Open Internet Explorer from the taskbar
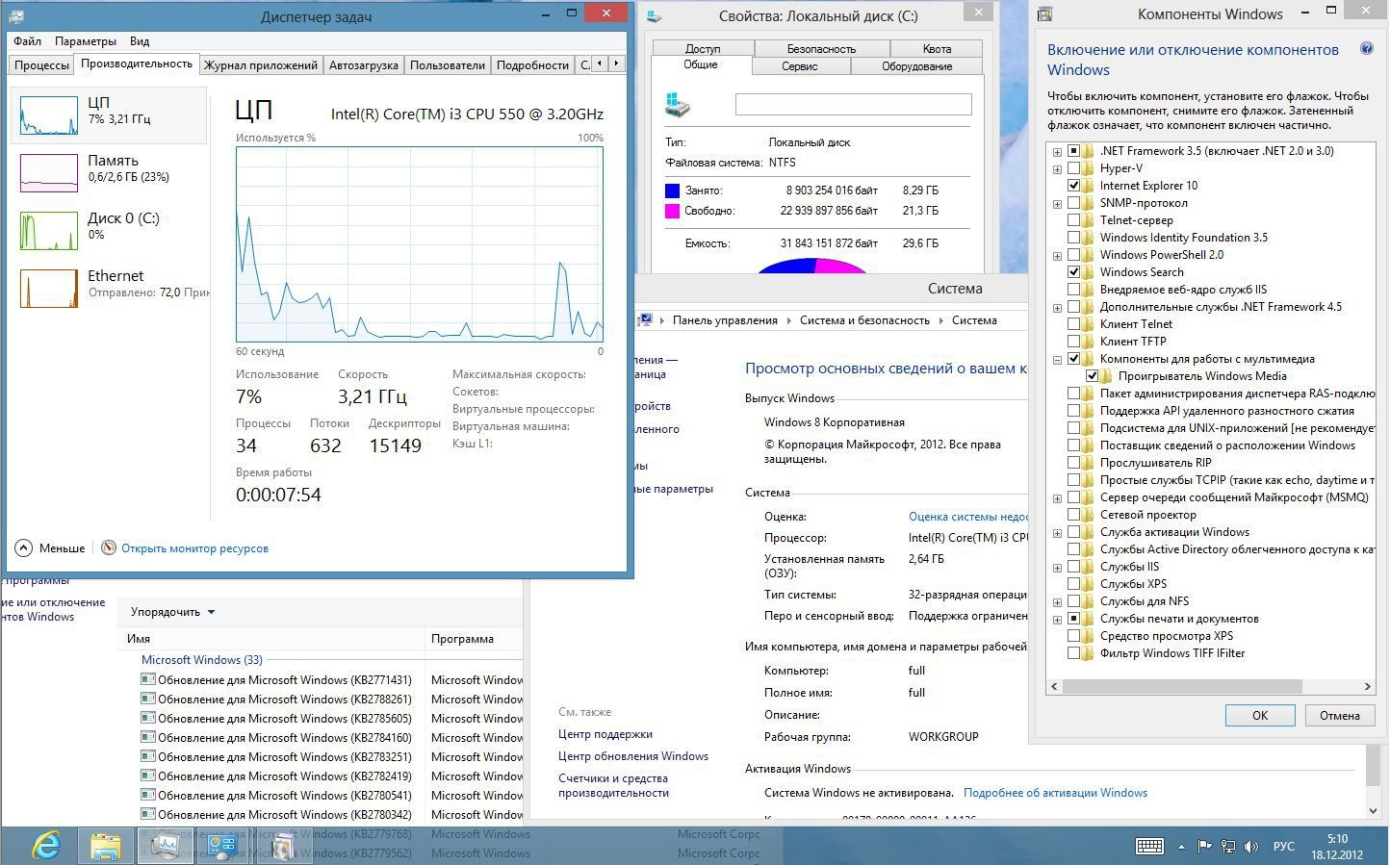Viewport: 1390px width, 865px height. coord(45,846)
